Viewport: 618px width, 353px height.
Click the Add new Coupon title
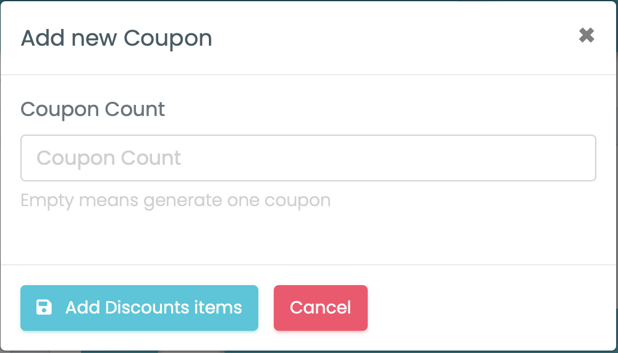pyautogui.click(x=116, y=38)
